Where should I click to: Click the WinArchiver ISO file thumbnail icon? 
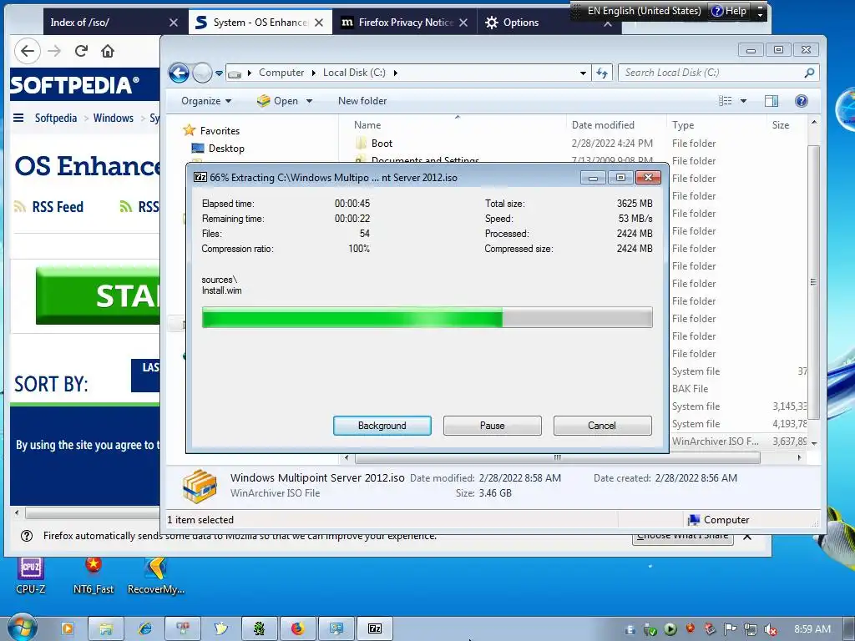click(x=200, y=486)
